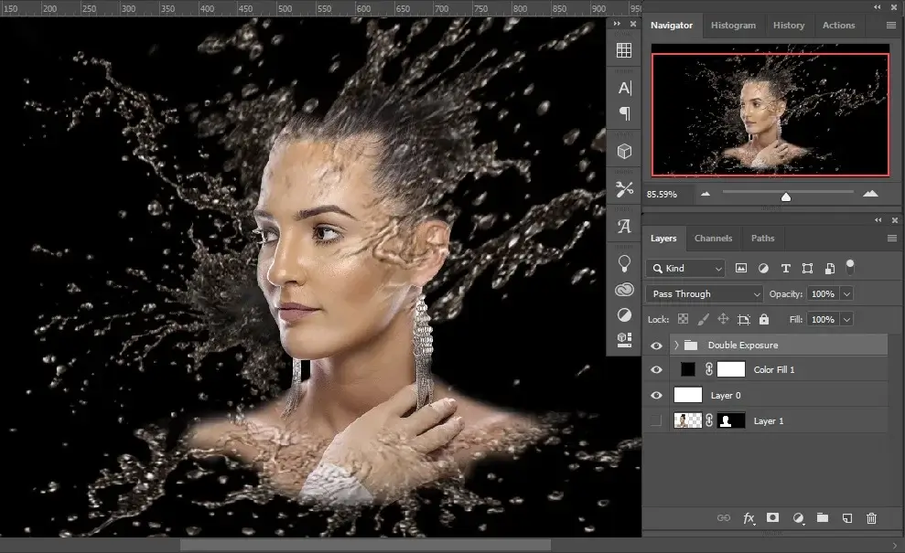The width and height of the screenshot is (905, 553).
Task: Open the Layers panel menu button
Action: tap(892, 238)
